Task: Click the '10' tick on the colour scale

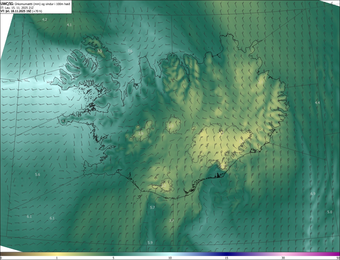Action: [170, 258]
